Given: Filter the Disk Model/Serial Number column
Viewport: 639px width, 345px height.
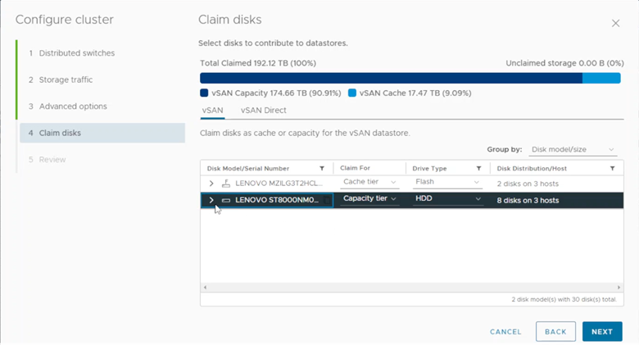Looking at the screenshot, I should tap(322, 168).
